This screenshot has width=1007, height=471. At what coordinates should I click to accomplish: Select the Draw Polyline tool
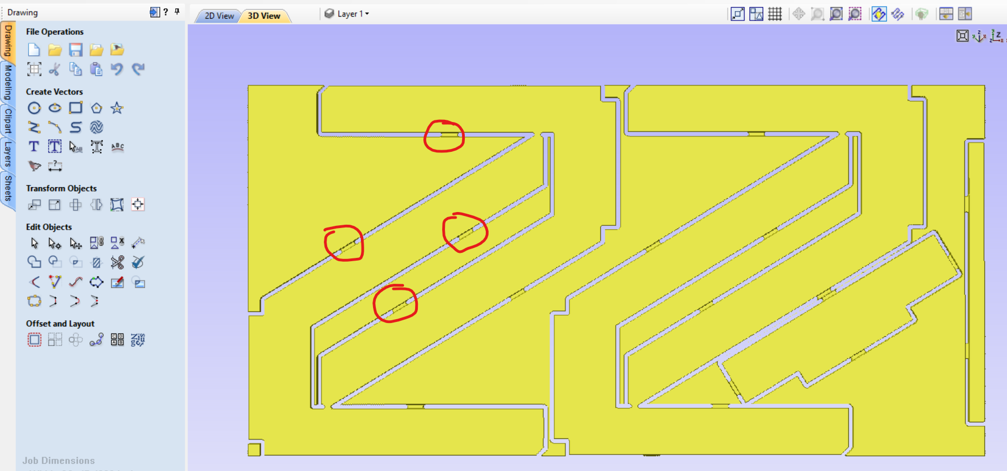point(34,128)
